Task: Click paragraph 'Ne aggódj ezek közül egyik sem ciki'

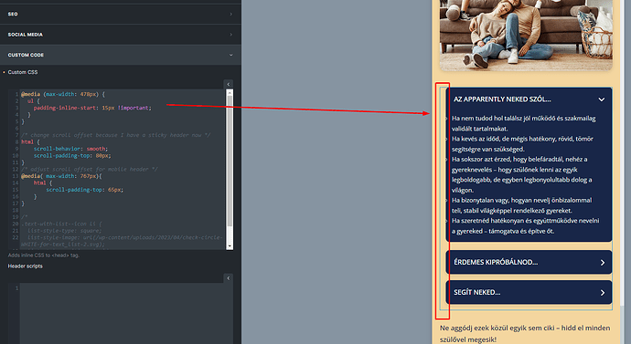Action: click(525, 334)
